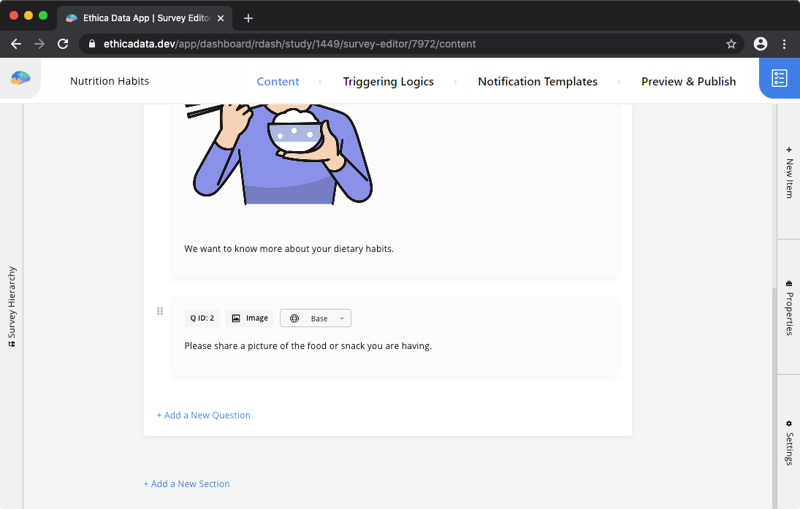Image resolution: width=800 pixels, height=509 pixels.
Task: Switch to the Triggering Logics tab
Action: coord(388,82)
